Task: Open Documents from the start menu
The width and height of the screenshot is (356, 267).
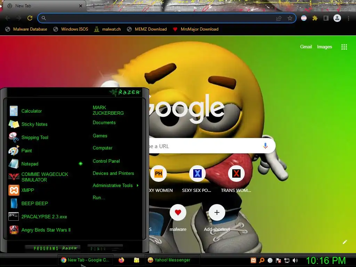Action: (104, 123)
